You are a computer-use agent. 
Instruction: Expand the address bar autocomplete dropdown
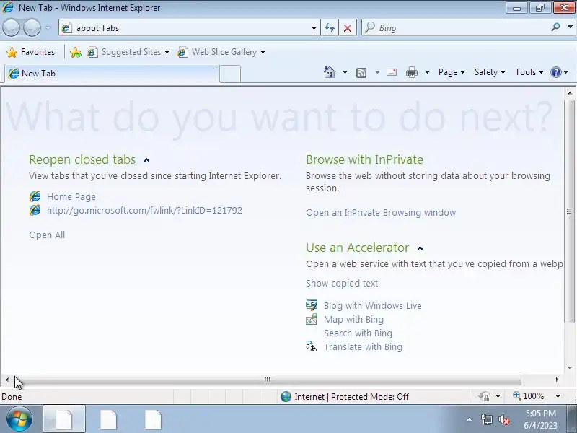314,28
